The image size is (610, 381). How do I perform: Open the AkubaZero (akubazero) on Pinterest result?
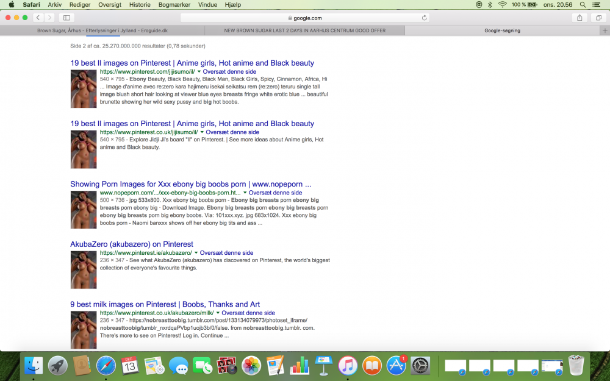132,244
